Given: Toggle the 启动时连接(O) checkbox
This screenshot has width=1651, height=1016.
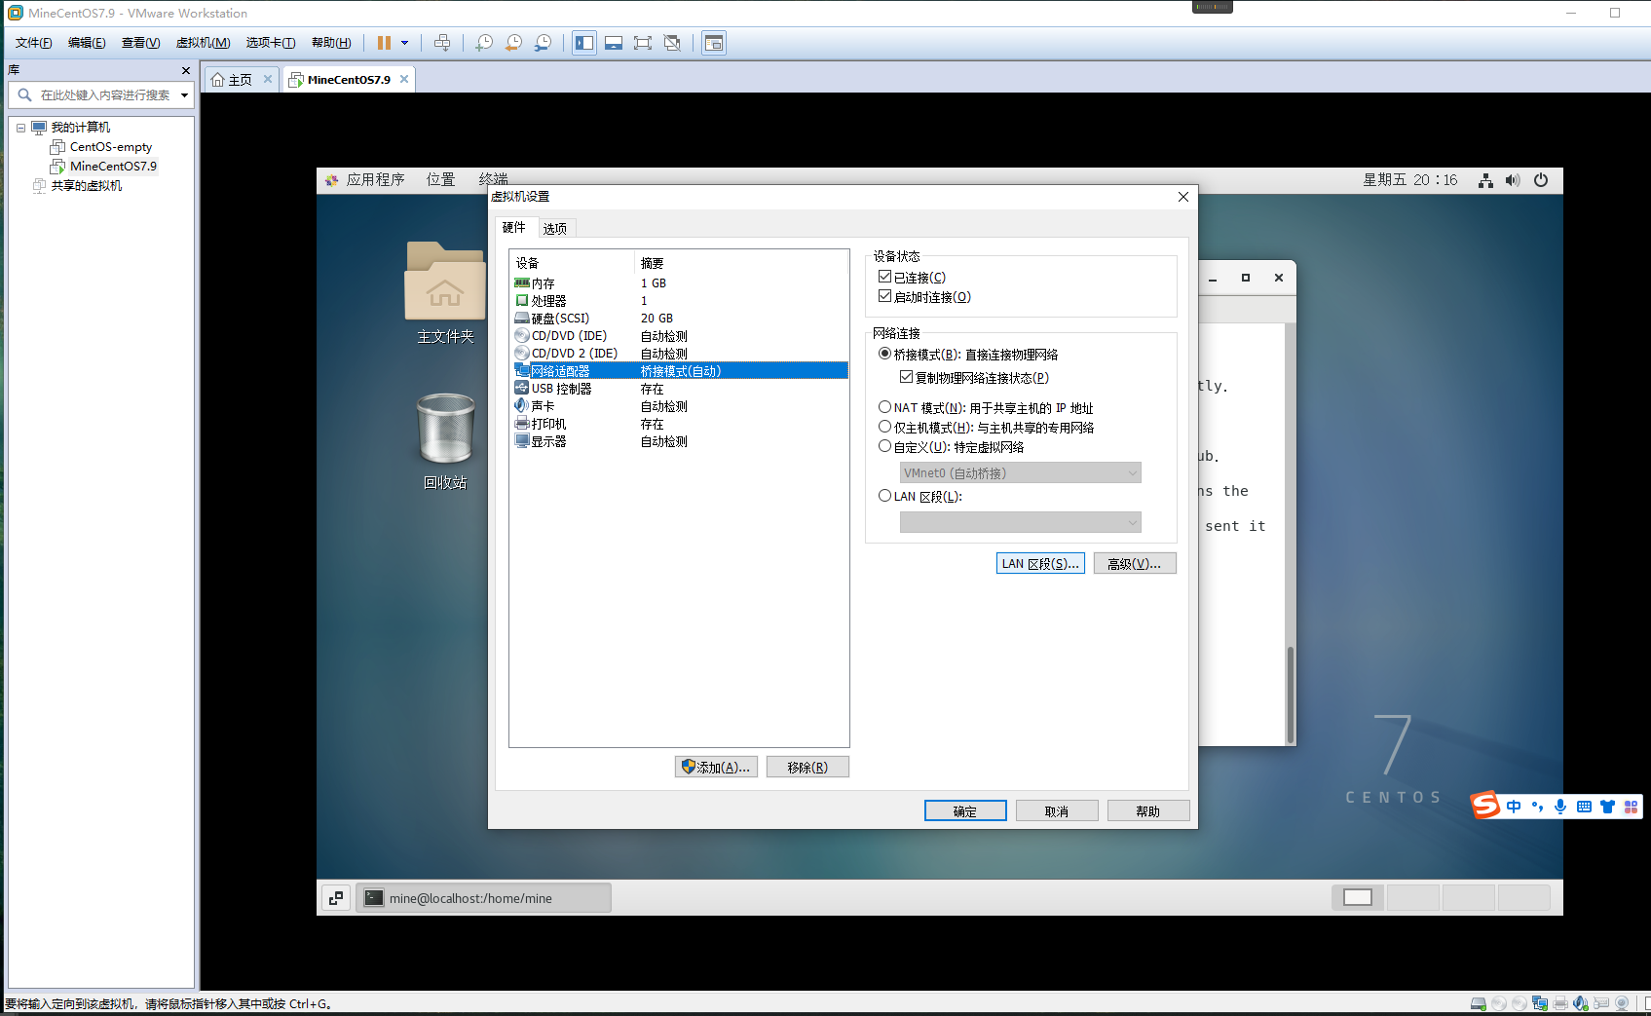Looking at the screenshot, I should [884, 297].
